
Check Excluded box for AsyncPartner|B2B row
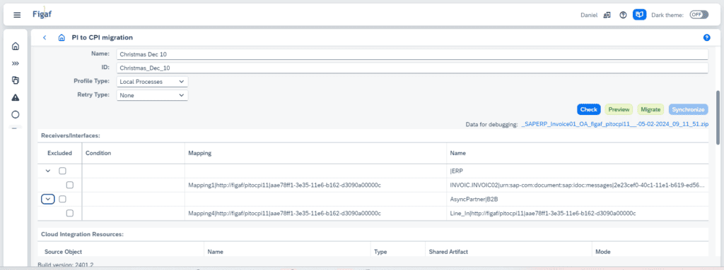pos(62,199)
